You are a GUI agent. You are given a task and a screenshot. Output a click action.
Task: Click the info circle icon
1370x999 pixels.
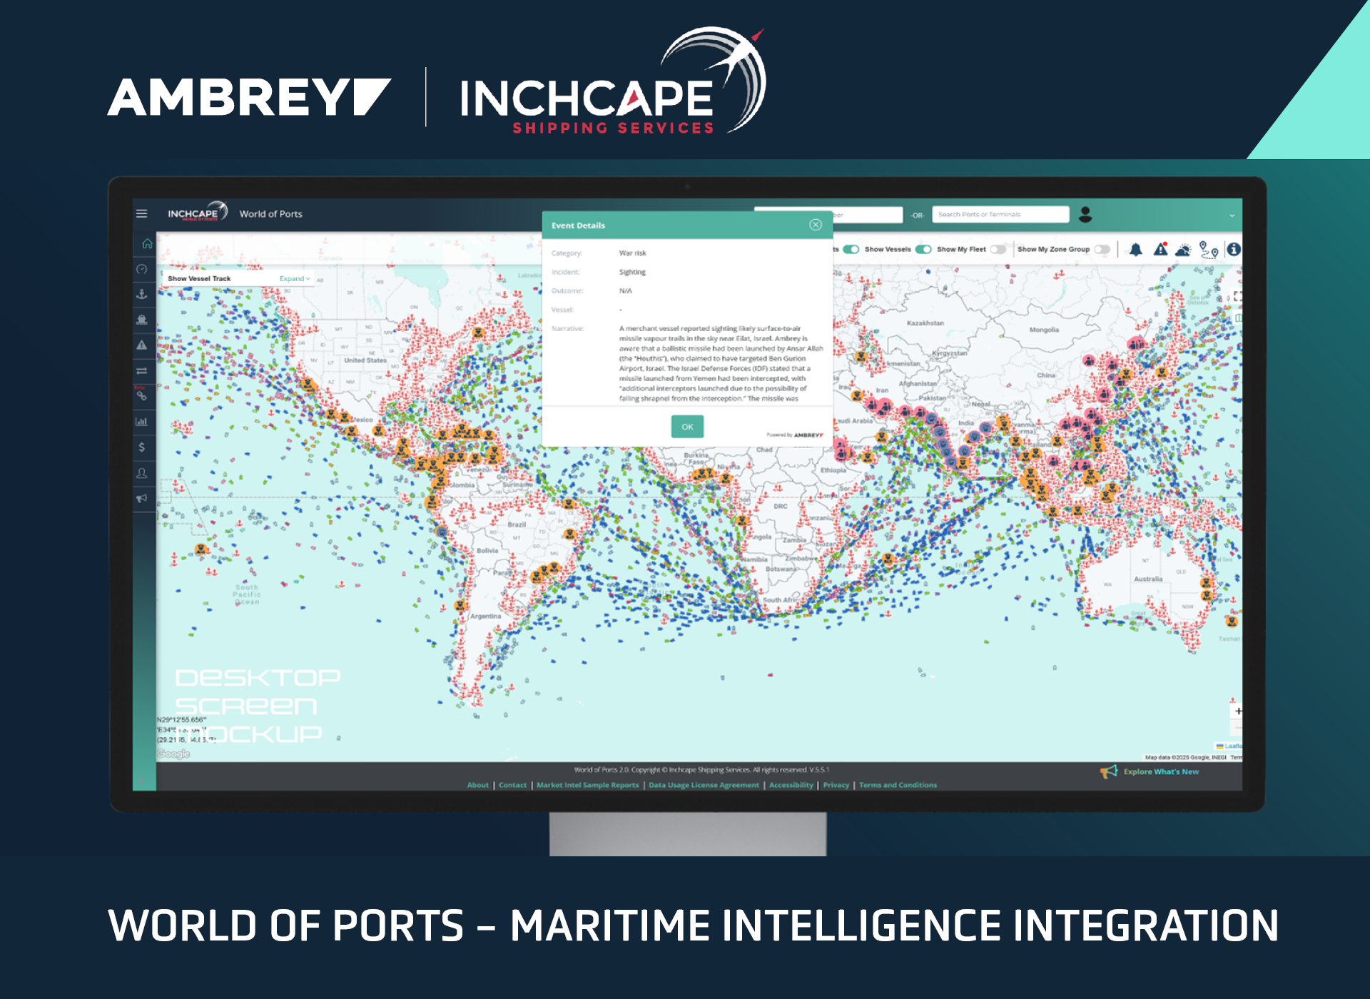[1234, 249]
